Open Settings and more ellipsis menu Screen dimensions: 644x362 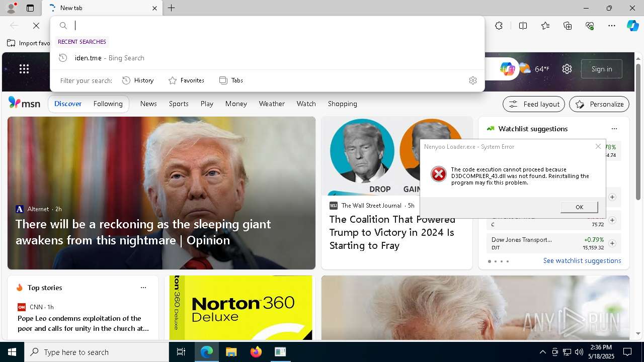pos(612,26)
